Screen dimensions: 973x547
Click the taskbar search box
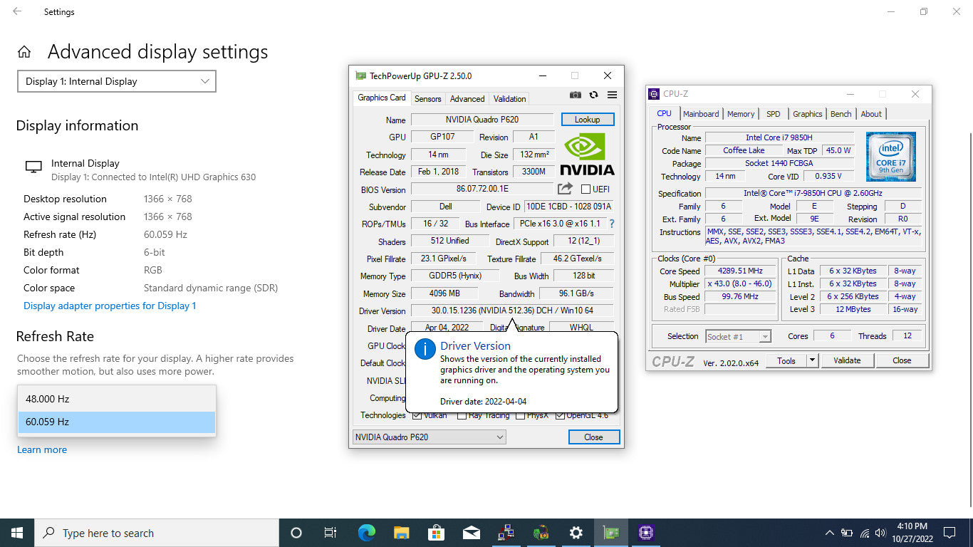click(157, 533)
